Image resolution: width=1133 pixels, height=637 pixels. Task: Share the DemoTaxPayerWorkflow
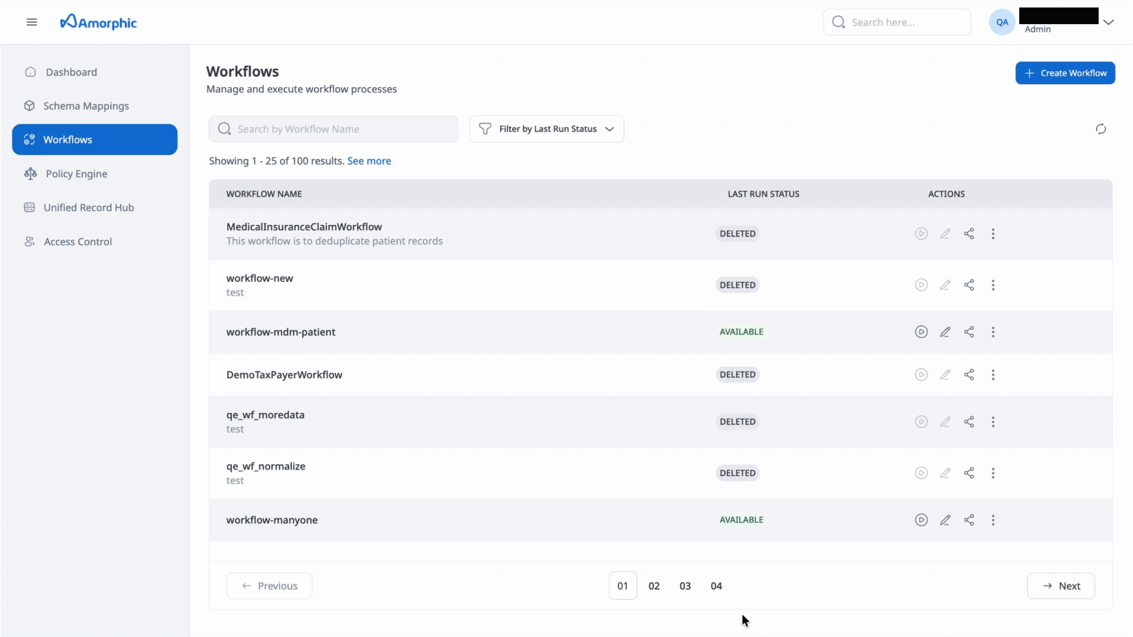click(x=970, y=375)
